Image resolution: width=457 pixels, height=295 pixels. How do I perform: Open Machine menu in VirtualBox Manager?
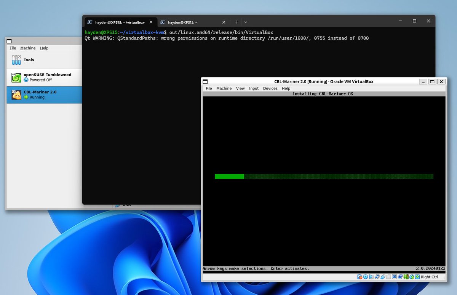pos(28,48)
